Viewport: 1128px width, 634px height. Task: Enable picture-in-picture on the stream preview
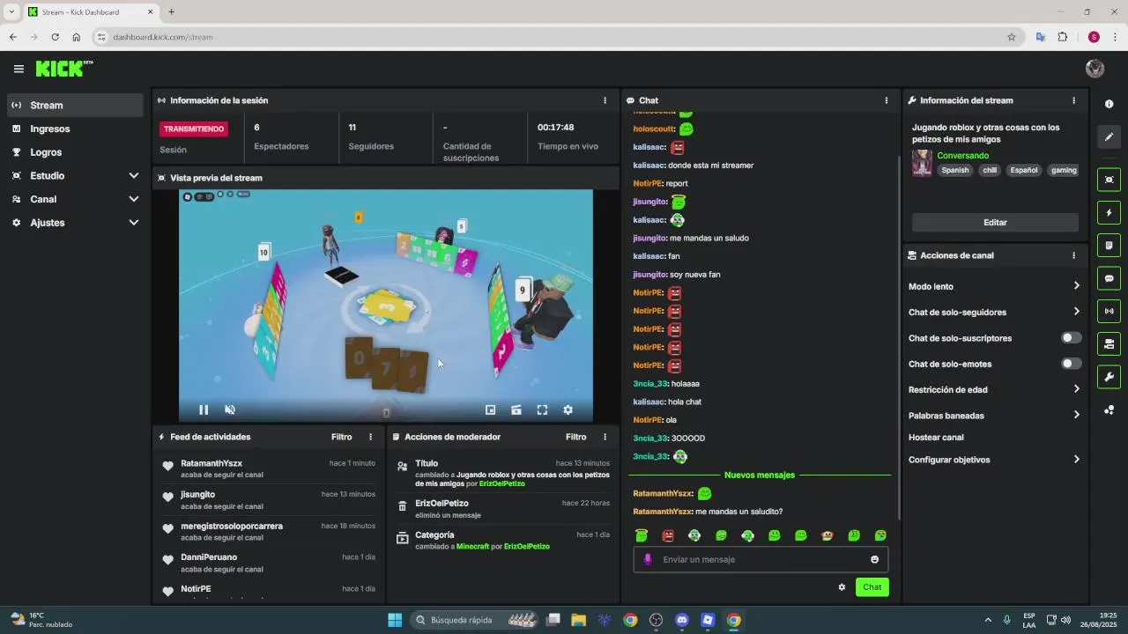pos(491,409)
